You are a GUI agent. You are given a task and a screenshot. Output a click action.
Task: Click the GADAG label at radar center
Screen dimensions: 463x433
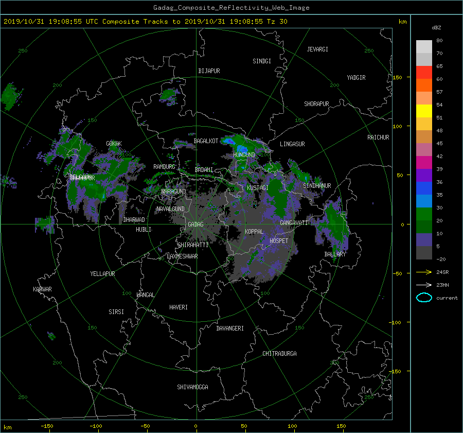196,224
